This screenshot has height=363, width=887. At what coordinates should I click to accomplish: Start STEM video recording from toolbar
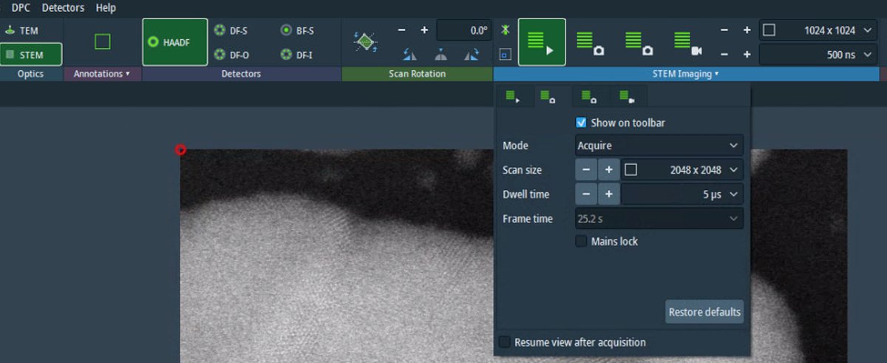[x=687, y=42]
